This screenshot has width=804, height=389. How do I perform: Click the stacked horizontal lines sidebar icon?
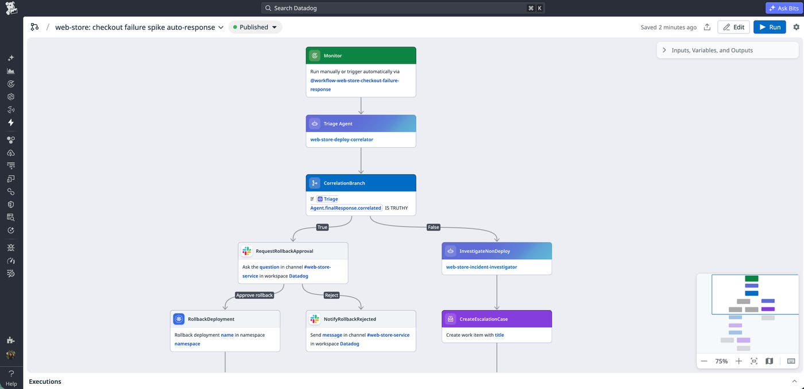pos(11,165)
